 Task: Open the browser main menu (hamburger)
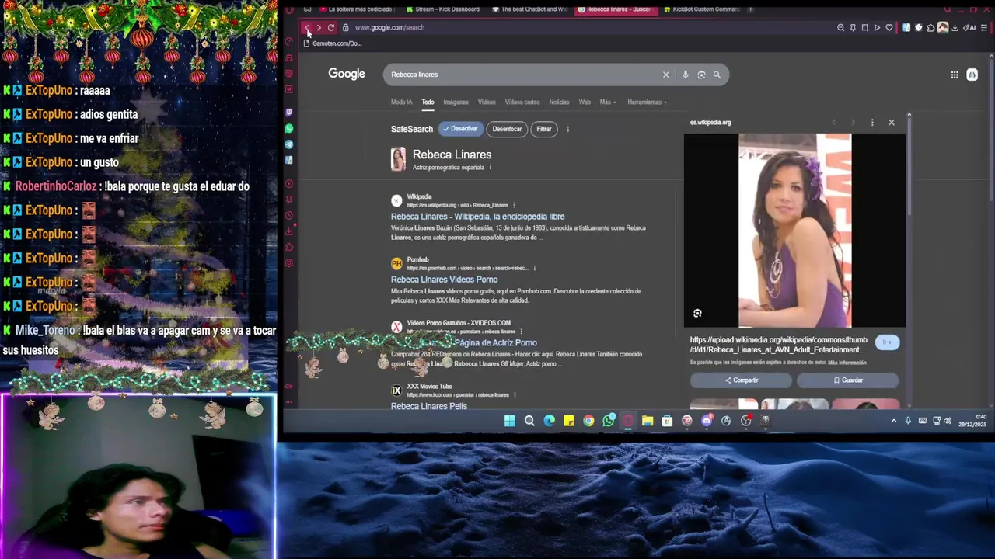[x=983, y=28]
